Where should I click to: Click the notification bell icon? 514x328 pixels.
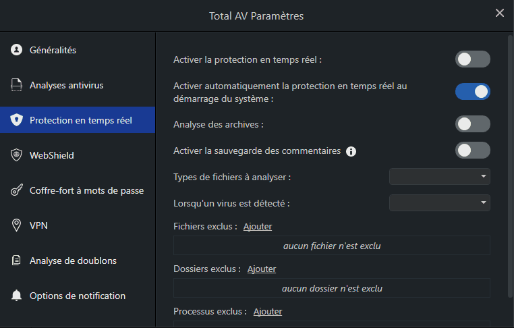(17, 296)
